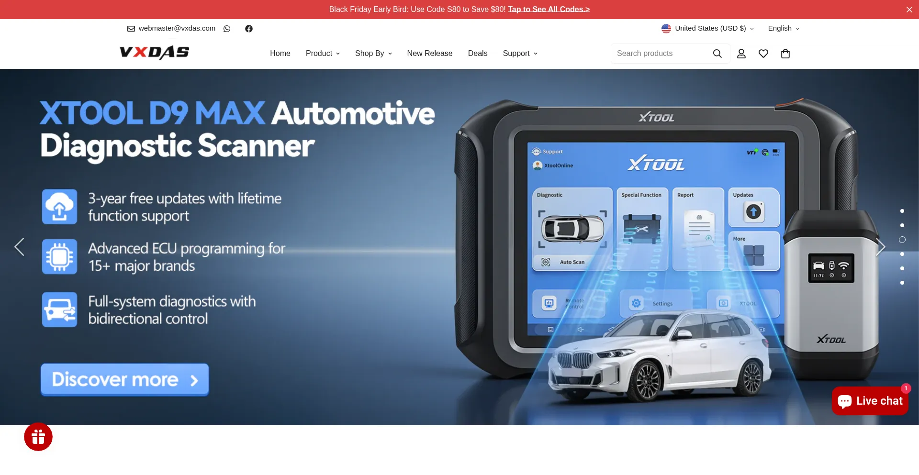Image resolution: width=919 pixels, height=475 pixels.
Task: Click the Discover more button
Action: tap(125, 380)
